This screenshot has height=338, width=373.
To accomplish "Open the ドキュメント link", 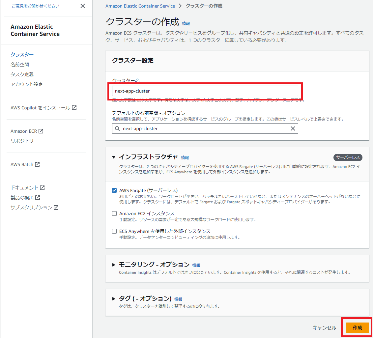I will pyautogui.click(x=24, y=188).
